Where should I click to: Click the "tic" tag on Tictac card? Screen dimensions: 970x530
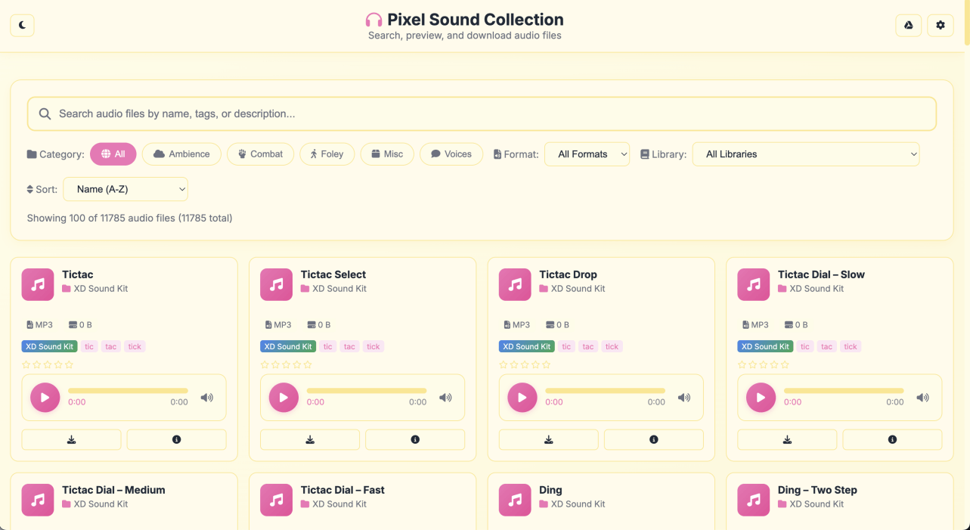pyautogui.click(x=89, y=346)
